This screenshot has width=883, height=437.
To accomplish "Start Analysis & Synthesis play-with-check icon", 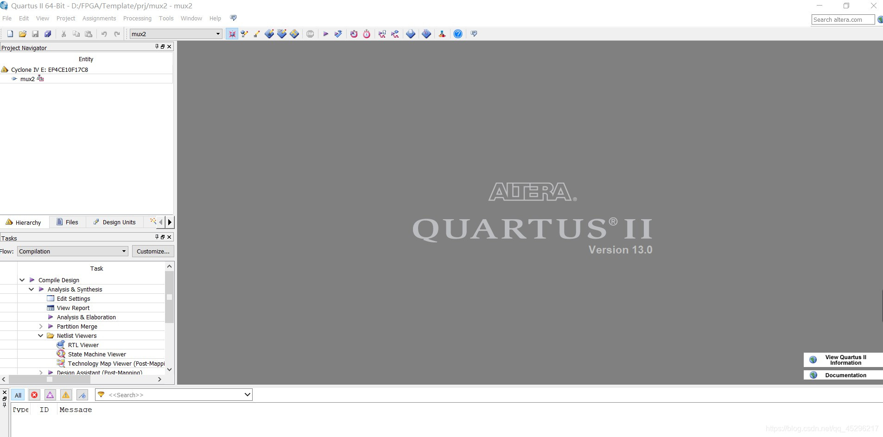I will (x=338, y=34).
